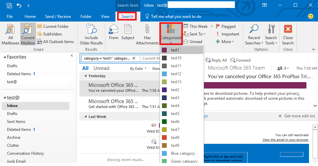This screenshot has width=318, height=166.
Task: Collapse the Favorites section
Action: coord(5,57)
